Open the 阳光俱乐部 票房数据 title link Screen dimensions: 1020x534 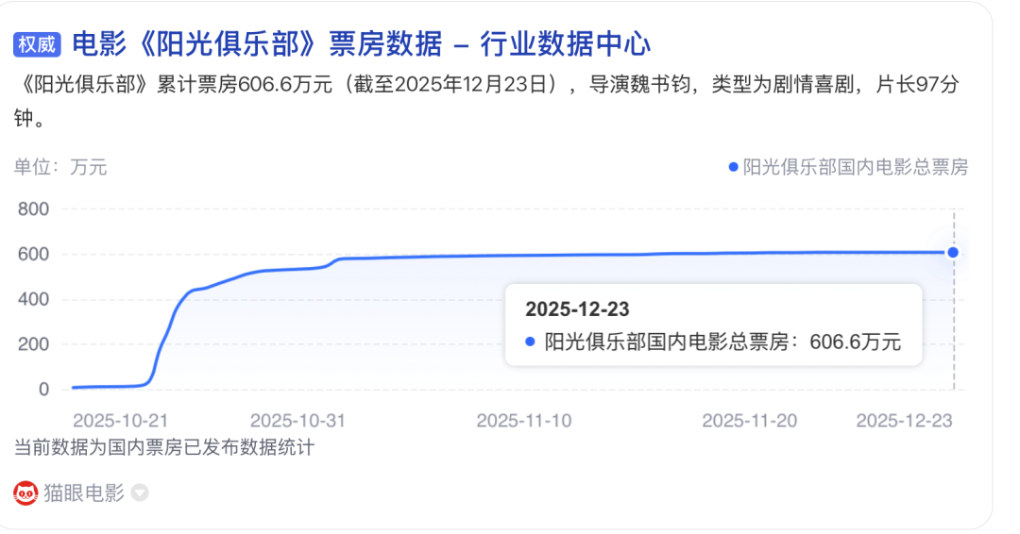[x=361, y=44]
